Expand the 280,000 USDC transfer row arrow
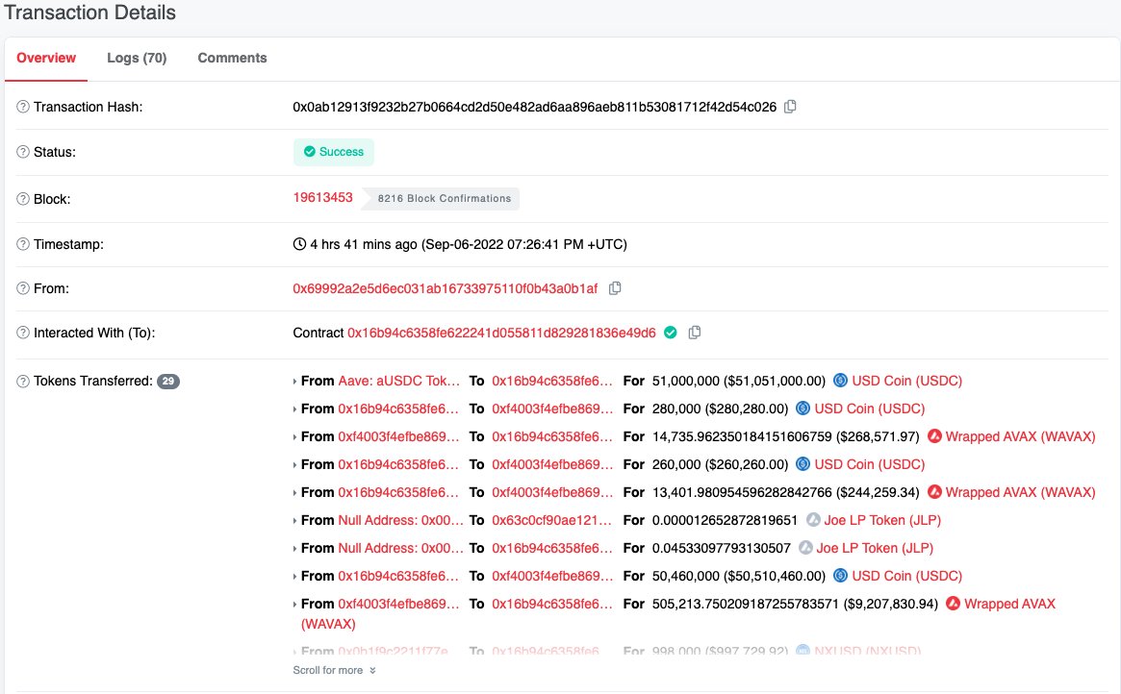1121x694 pixels. tap(294, 409)
